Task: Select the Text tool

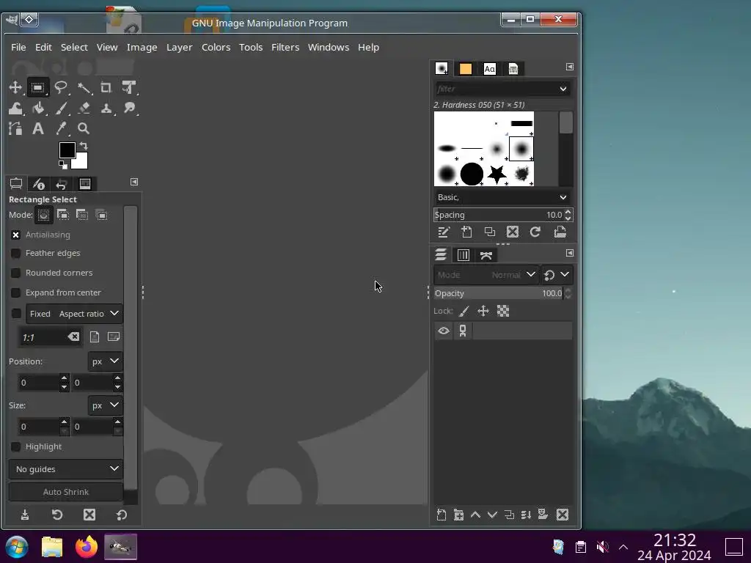Action: tap(38, 129)
